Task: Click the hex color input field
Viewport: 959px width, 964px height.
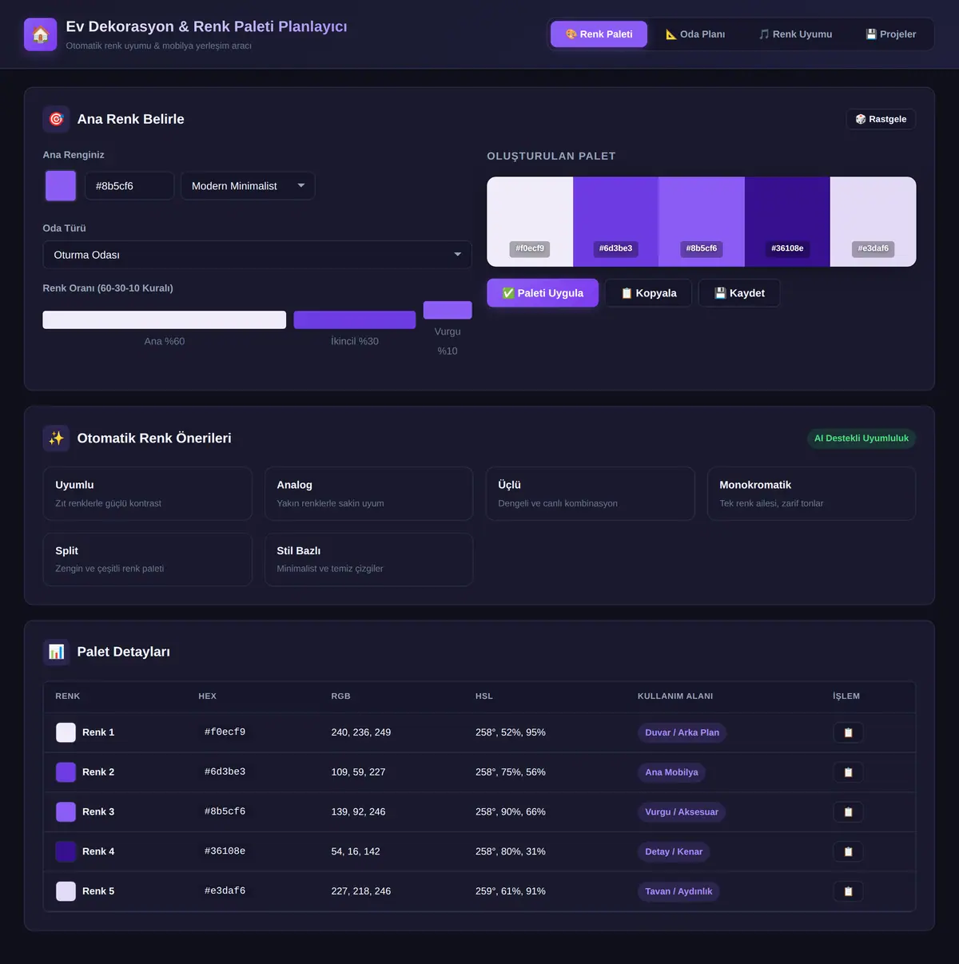Action: point(129,186)
